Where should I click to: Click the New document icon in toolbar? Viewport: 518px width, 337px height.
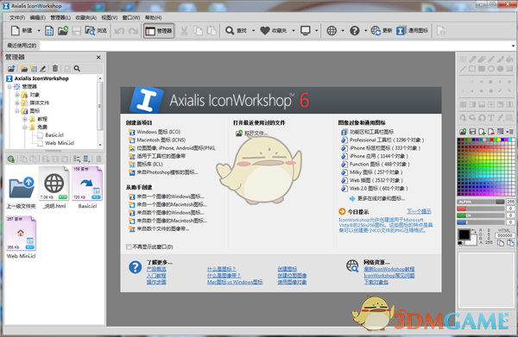(16, 31)
